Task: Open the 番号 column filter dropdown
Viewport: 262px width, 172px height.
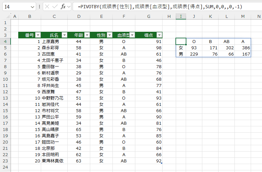Action: pos(38,35)
